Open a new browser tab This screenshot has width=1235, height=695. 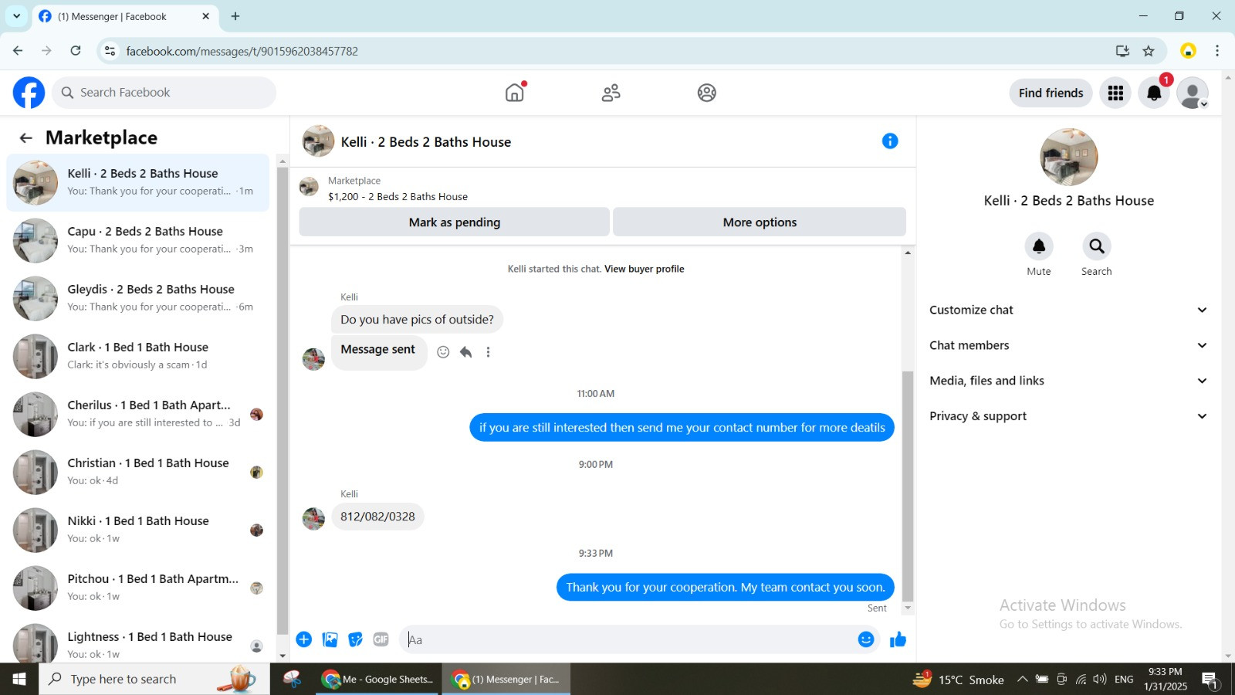coord(235,16)
